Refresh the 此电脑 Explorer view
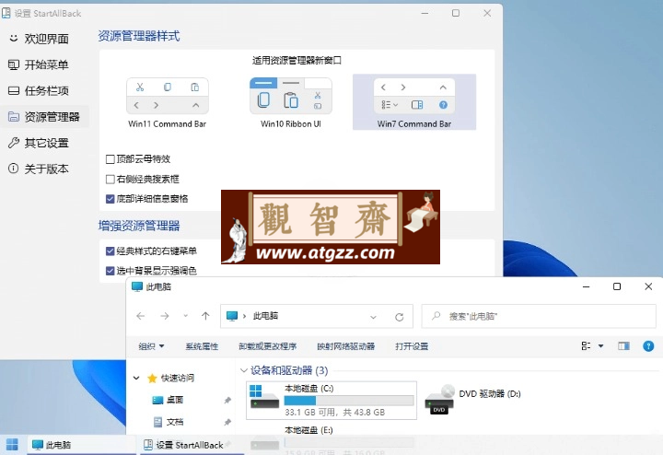The image size is (663, 455). (x=399, y=317)
